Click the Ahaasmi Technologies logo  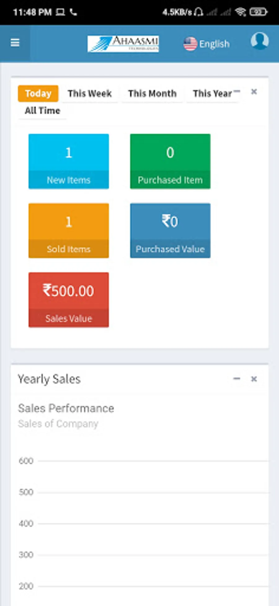123,44
